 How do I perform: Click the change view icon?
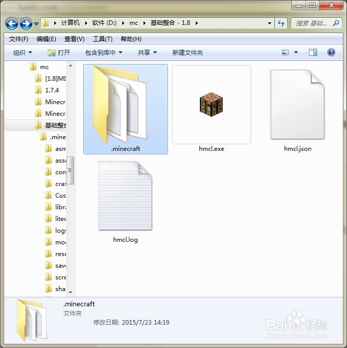(x=285, y=53)
